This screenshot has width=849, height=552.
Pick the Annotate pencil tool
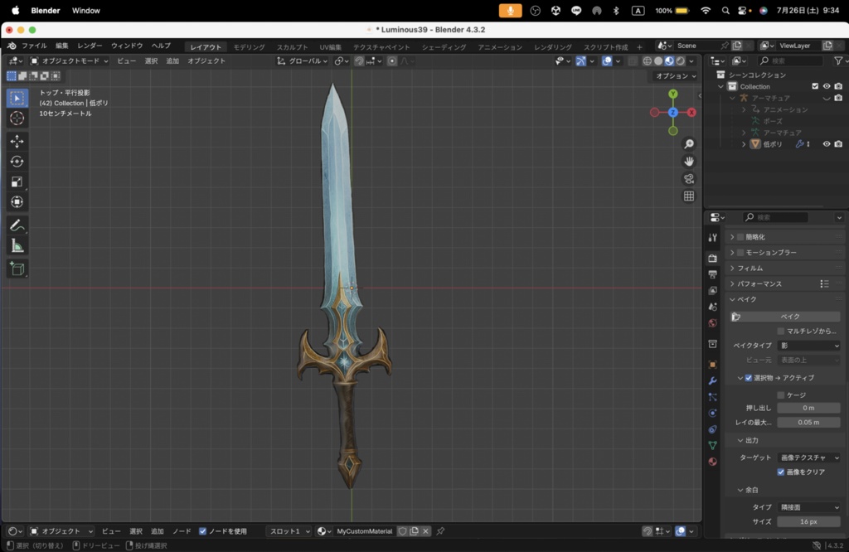[17, 225]
